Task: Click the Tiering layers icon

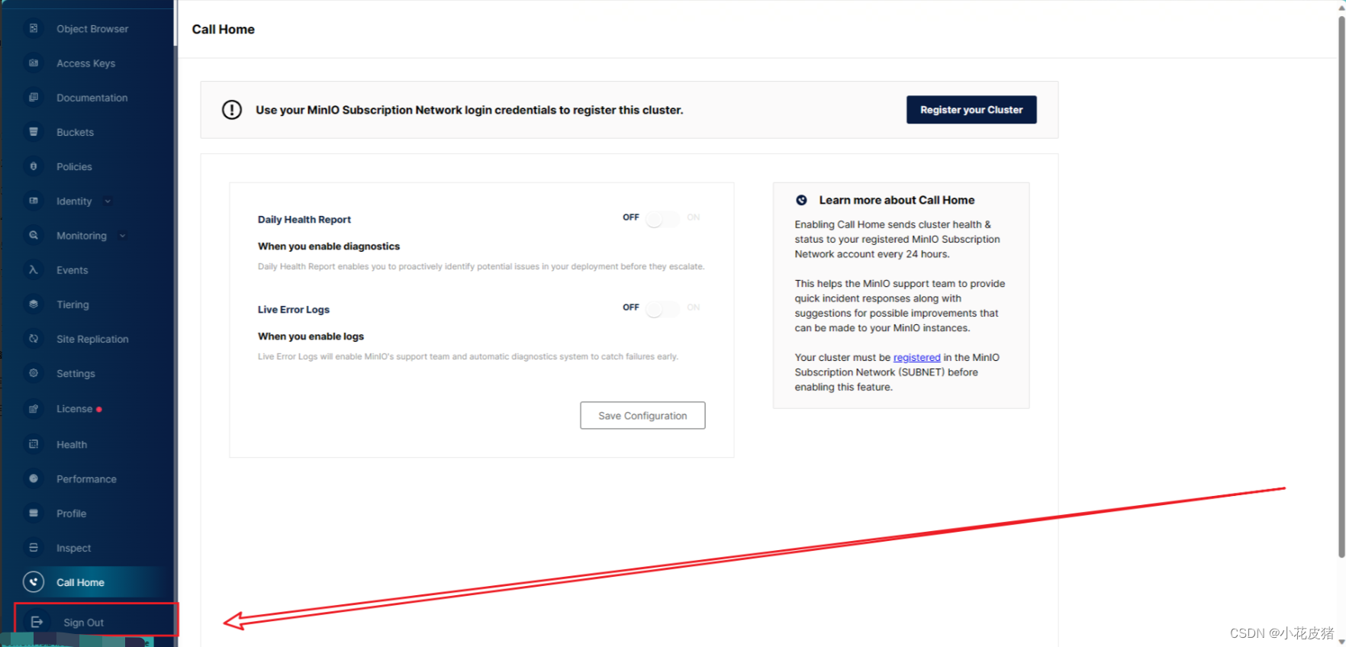Action: point(34,304)
